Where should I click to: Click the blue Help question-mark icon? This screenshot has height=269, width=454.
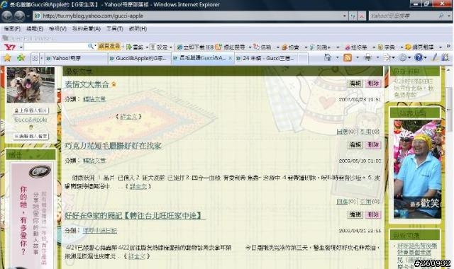tap(418, 57)
